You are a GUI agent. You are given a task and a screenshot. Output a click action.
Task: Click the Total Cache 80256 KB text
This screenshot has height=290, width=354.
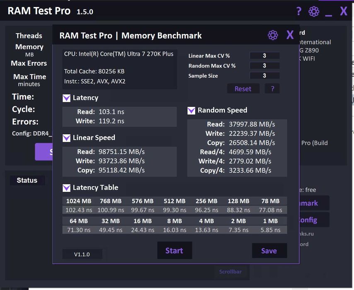(x=95, y=71)
